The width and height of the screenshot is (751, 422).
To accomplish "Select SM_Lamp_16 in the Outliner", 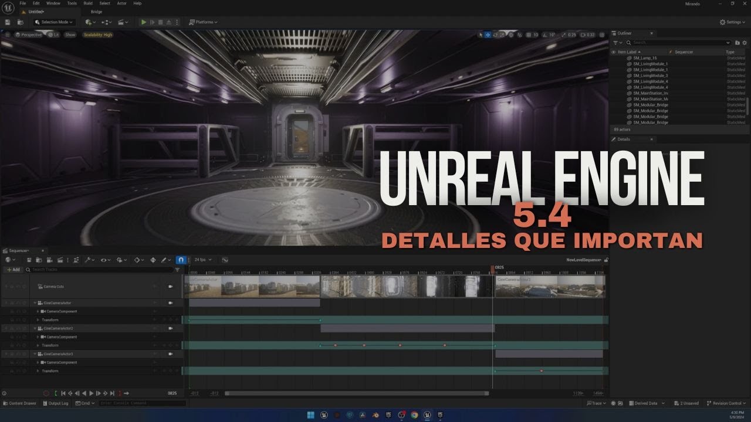I will tap(645, 58).
